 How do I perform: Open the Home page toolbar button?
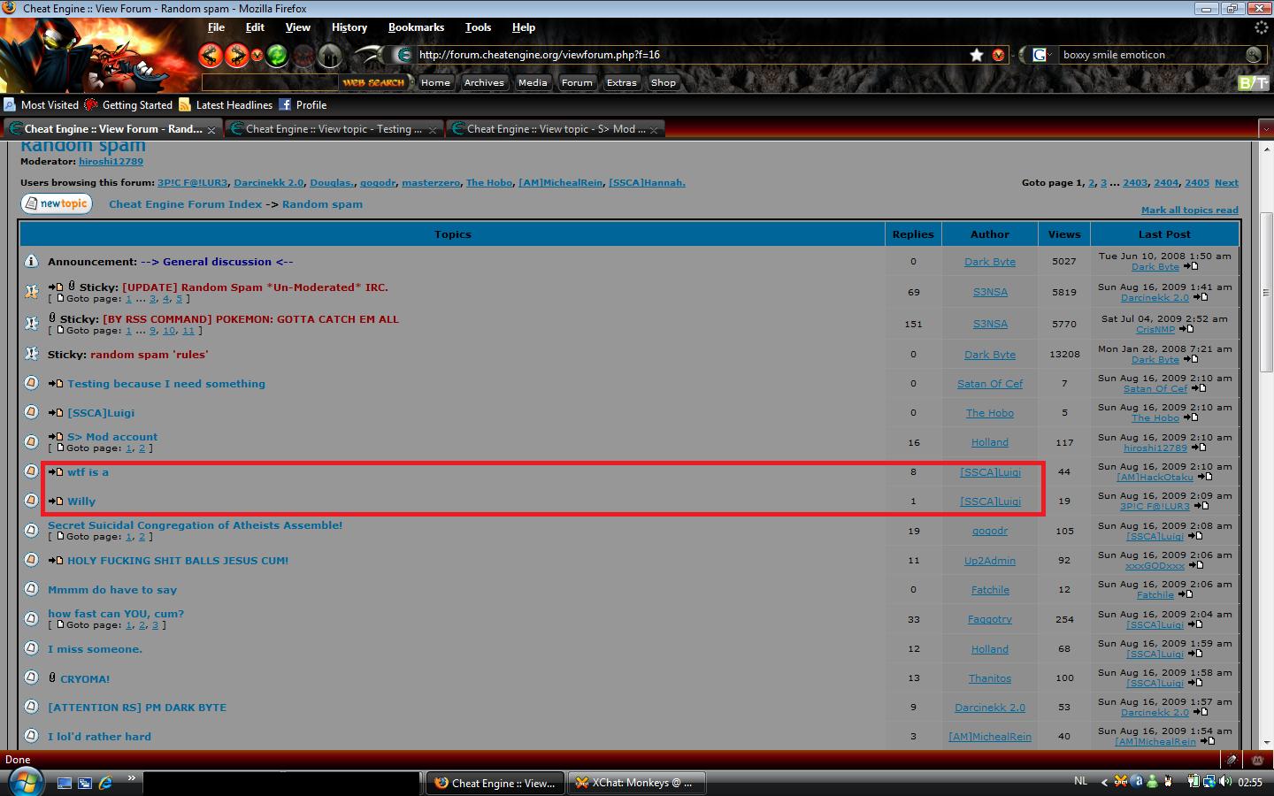(x=330, y=56)
